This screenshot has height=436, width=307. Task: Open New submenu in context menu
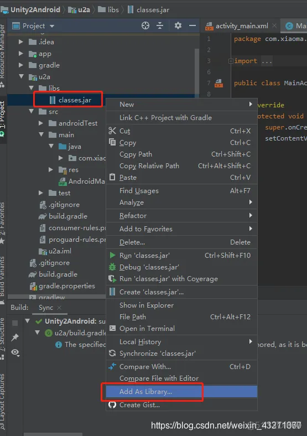pyautogui.click(x=181, y=105)
